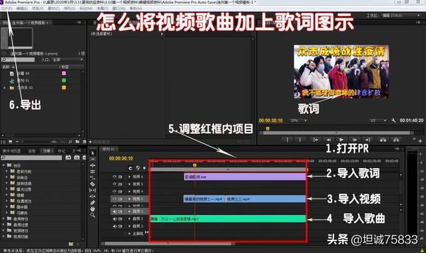Select the Pen tool
Image resolution: width=426 pixels, height=253 pixels.
tap(93, 203)
